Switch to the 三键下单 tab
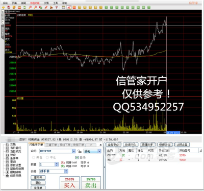 pyautogui.click(x=52, y=145)
